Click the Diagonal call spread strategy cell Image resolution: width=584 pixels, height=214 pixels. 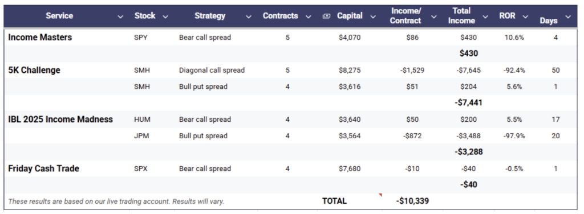pos(212,70)
